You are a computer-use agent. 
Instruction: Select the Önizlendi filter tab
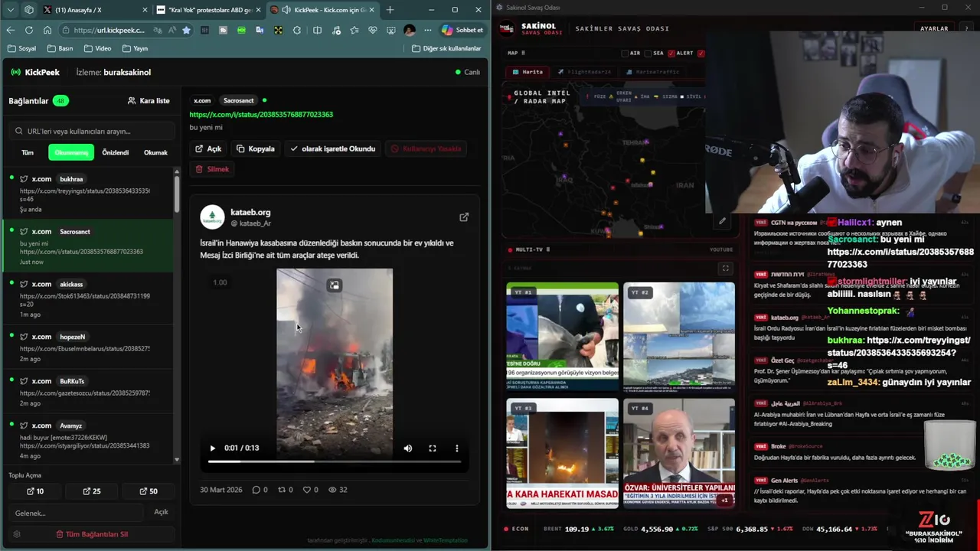tap(116, 152)
